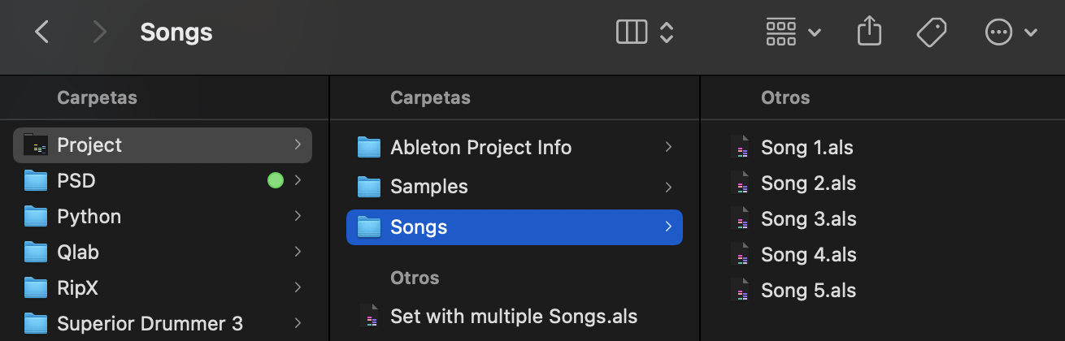Viewport: 1065px width, 341px height.
Task: Switch view using the column view icon
Action: [x=632, y=32]
